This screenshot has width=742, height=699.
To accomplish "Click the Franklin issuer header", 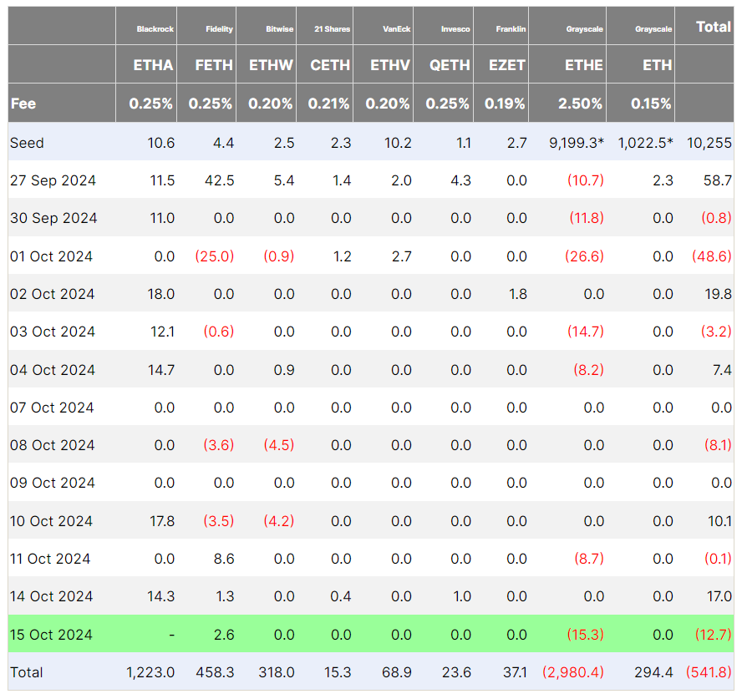I will 511,29.
